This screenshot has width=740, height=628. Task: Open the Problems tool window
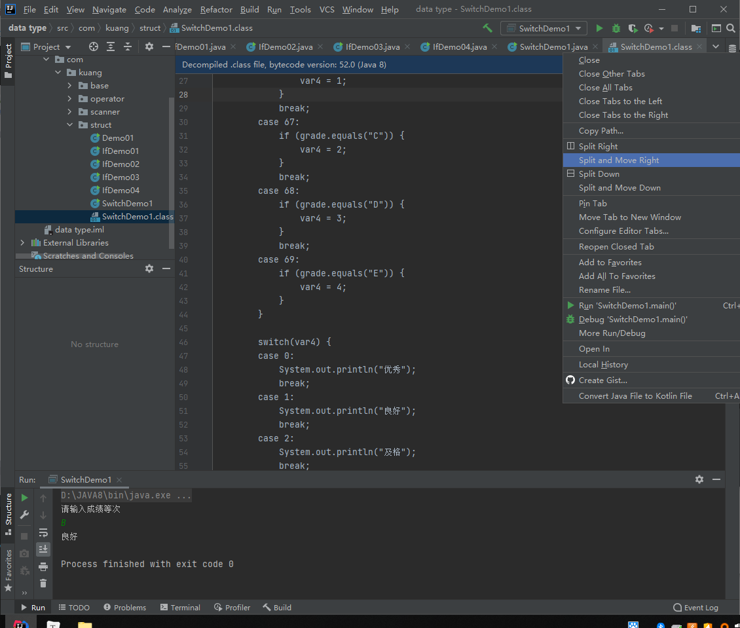click(x=124, y=607)
